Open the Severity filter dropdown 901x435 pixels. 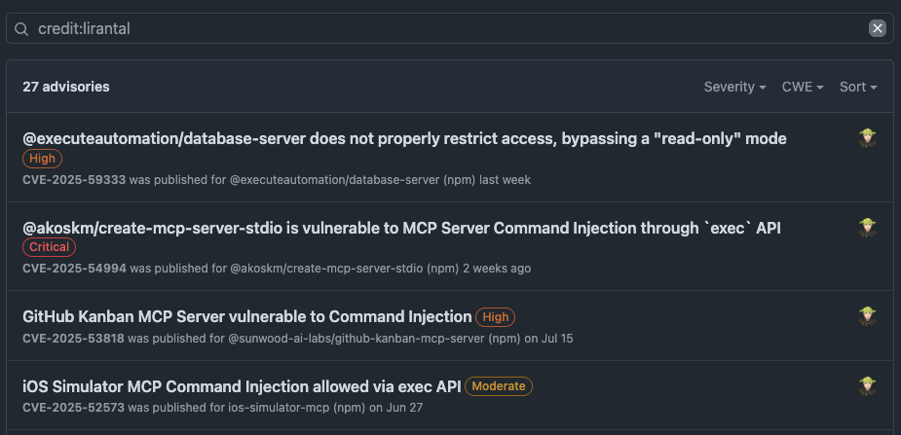tap(734, 87)
